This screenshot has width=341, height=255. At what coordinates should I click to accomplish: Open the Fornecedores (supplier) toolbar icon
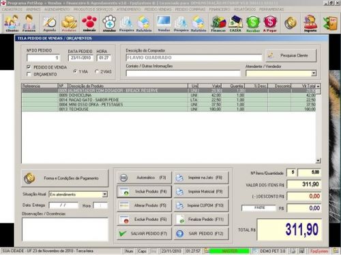coord(29,23)
